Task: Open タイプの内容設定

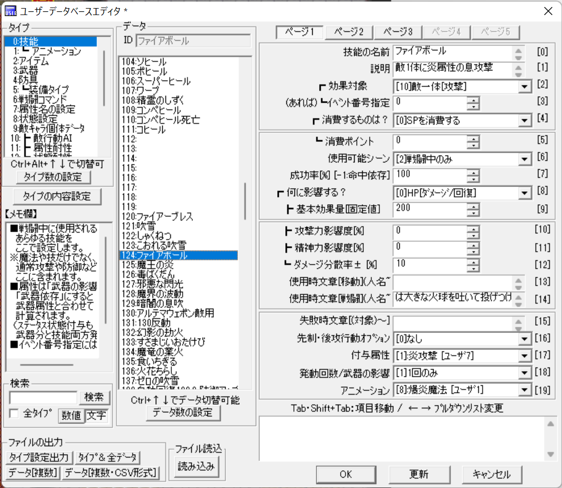Action: 57,197
